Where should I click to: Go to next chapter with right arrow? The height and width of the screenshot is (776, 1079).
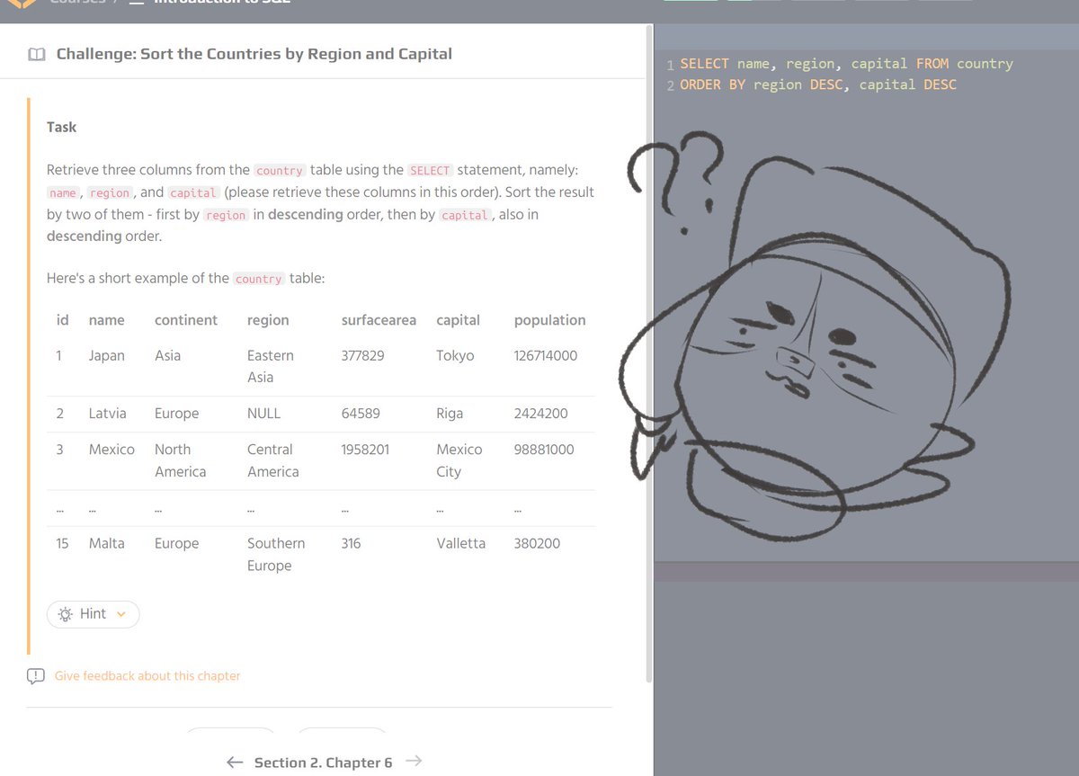point(414,762)
